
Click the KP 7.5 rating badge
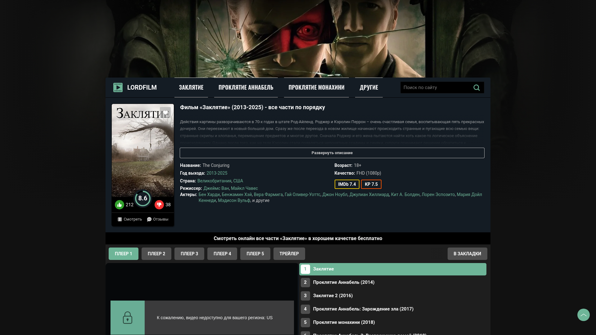(x=371, y=184)
